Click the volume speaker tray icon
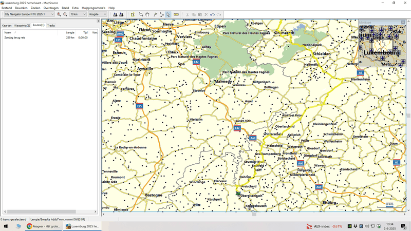The height and width of the screenshot is (231, 411). click(367, 226)
